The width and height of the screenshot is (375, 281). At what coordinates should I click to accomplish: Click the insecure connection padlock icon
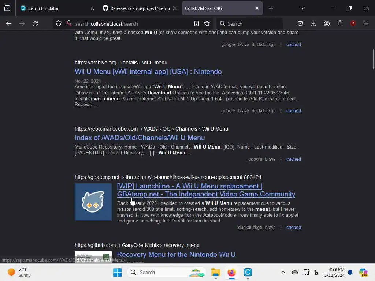68,24
